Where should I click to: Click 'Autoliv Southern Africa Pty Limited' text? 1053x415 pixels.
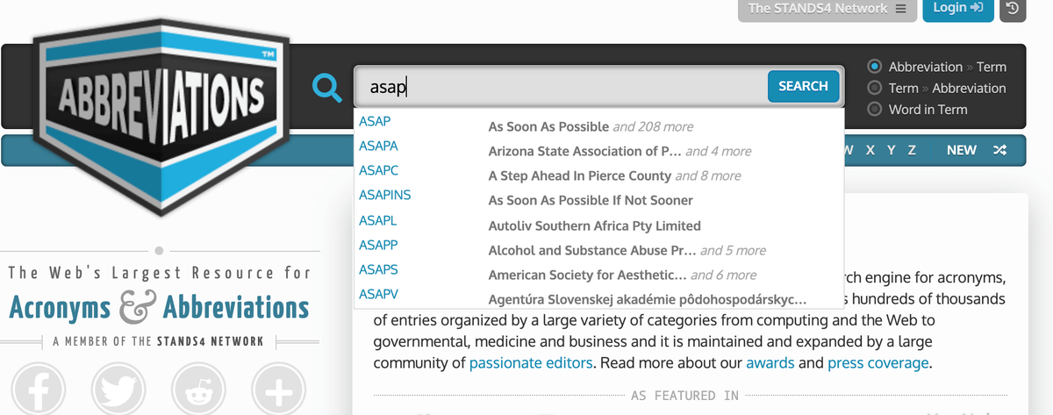[x=594, y=225]
